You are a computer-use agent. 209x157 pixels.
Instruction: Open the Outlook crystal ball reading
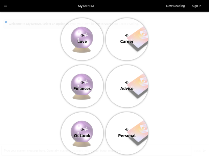82,133
